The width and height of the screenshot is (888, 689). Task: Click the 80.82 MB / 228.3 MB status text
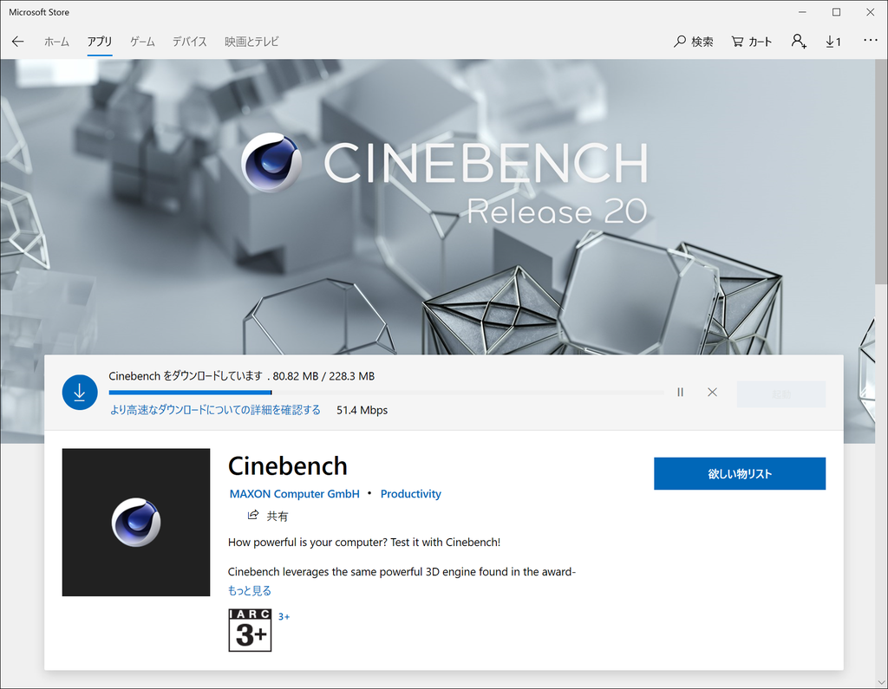323,376
